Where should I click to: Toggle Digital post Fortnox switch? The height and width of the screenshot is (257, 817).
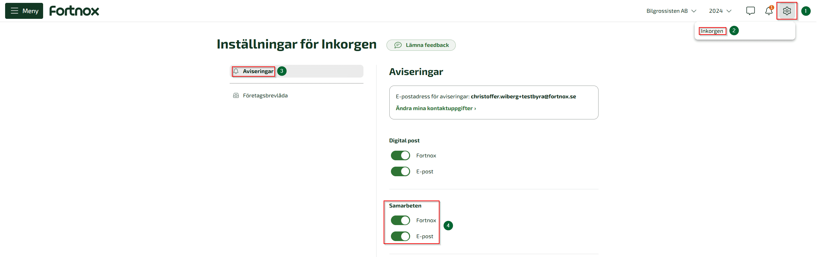pos(401,155)
